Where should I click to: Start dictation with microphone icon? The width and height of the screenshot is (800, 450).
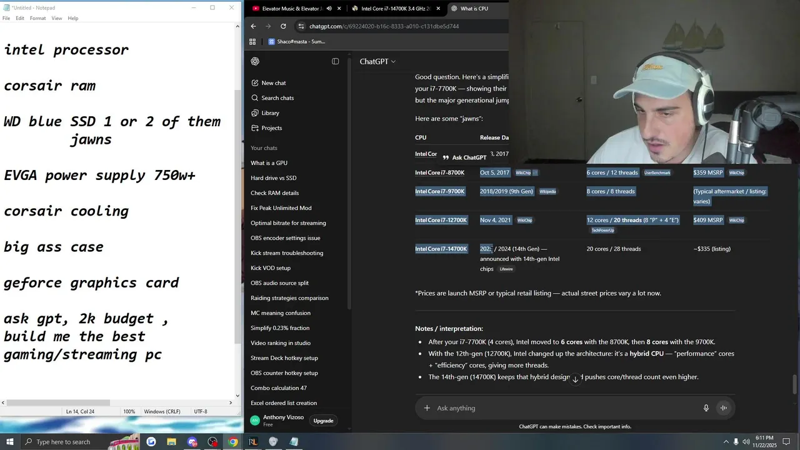coord(706,408)
